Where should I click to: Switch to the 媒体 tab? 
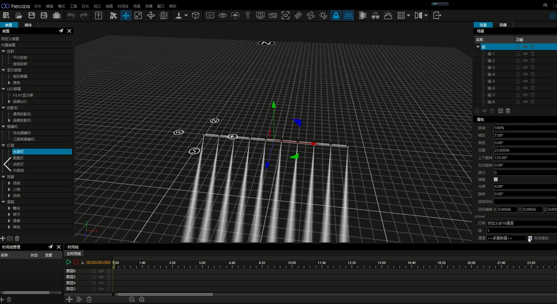(x=28, y=25)
